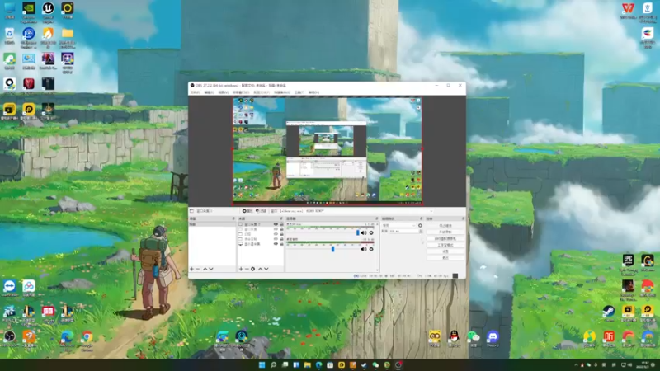This screenshot has width=660, height=371.
Task: Open source properties gear in Sources footer
Action: pos(252,269)
